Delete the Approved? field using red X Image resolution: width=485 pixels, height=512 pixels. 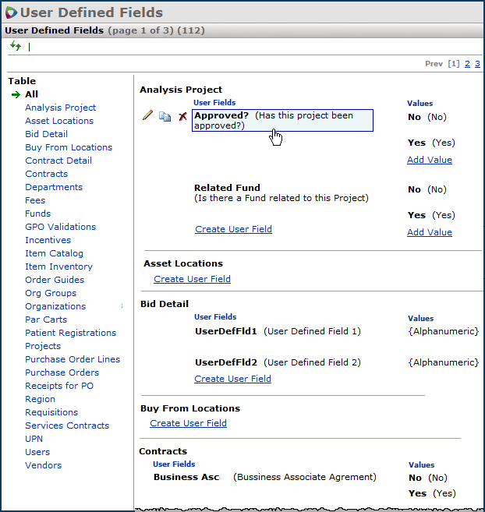pyautogui.click(x=182, y=116)
